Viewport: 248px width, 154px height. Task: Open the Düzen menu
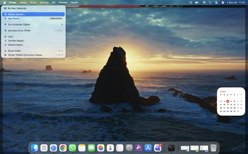[33, 2]
